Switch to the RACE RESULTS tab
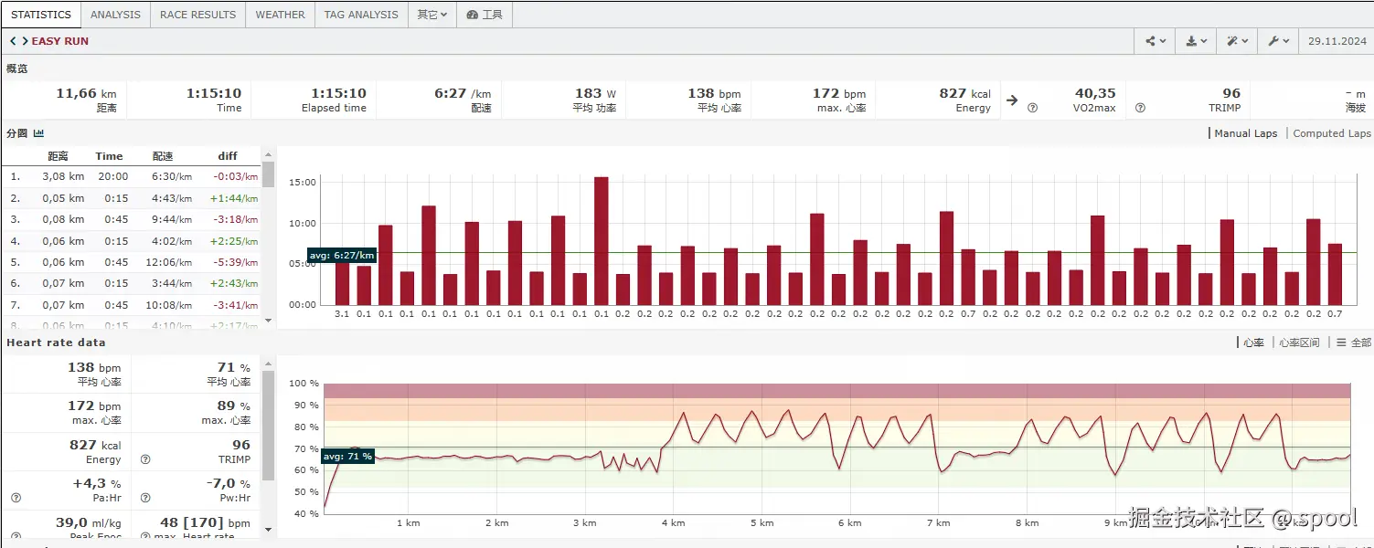Viewport: 1374px width, 548px height. [197, 15]
